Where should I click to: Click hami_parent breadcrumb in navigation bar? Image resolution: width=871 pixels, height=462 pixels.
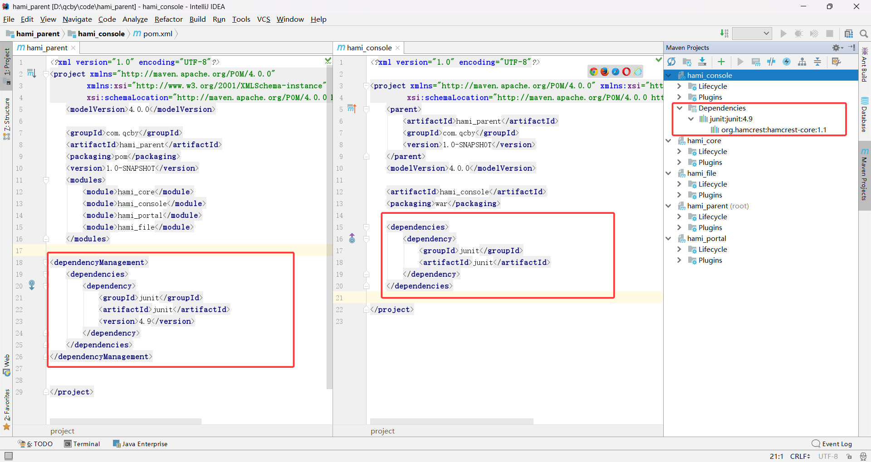pyautogui.click(x=33, y=34)
